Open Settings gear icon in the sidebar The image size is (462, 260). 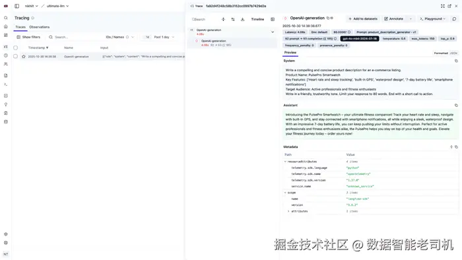pyautogui.click(x=5, y=234)
